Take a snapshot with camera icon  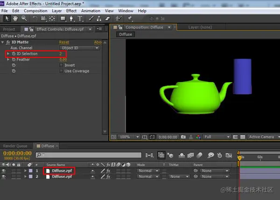[x=183, y=137]
